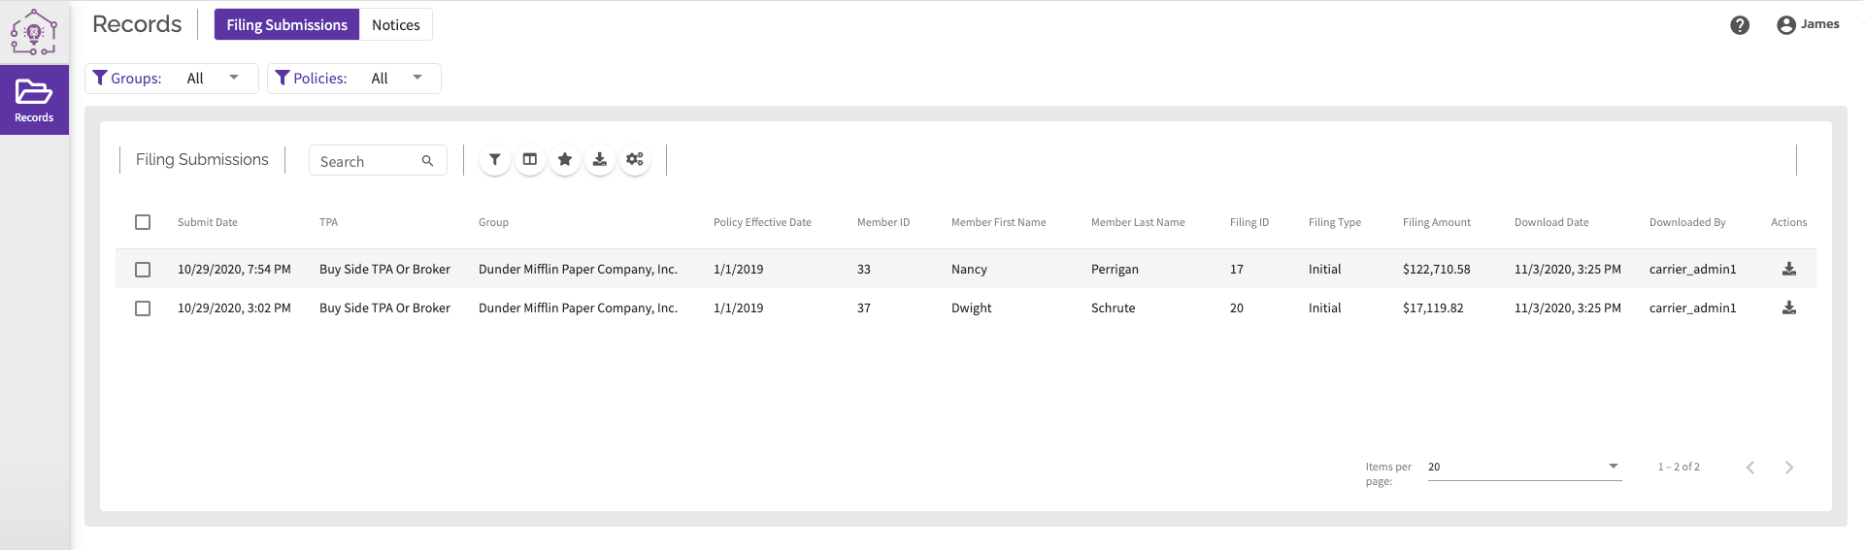Click the search magnifier icon

pyautogui.click(x=427, y=161)
